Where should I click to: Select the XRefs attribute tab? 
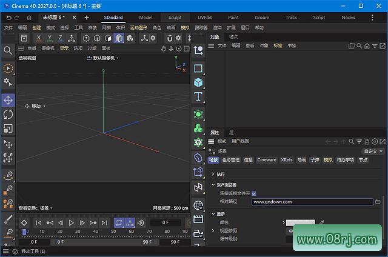(x=287, y=160)
